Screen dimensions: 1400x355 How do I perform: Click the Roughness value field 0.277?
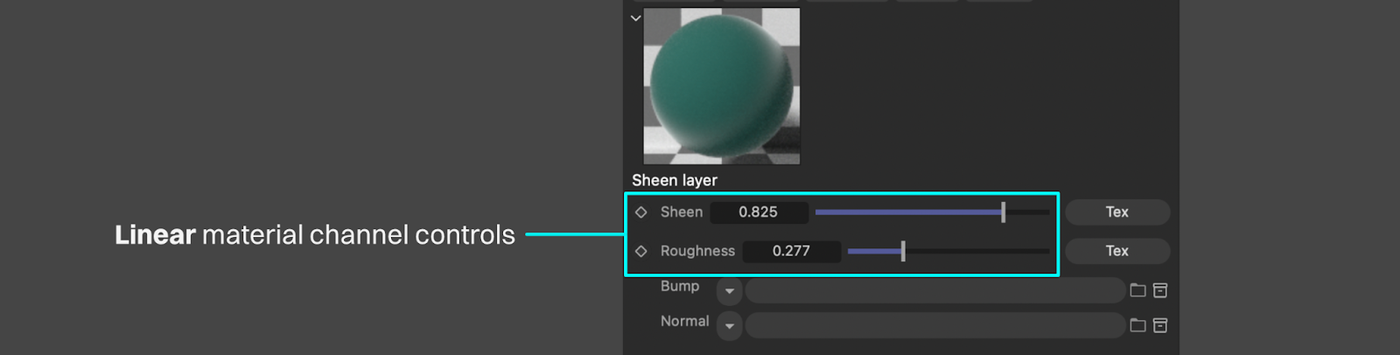pyautogui.click(x=791, y=252)
